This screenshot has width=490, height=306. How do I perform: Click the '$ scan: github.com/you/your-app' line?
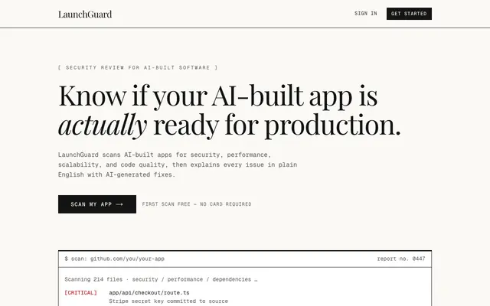click(114, 259)
